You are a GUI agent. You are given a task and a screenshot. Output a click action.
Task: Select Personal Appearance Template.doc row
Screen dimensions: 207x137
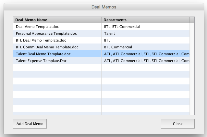point(101,33)
